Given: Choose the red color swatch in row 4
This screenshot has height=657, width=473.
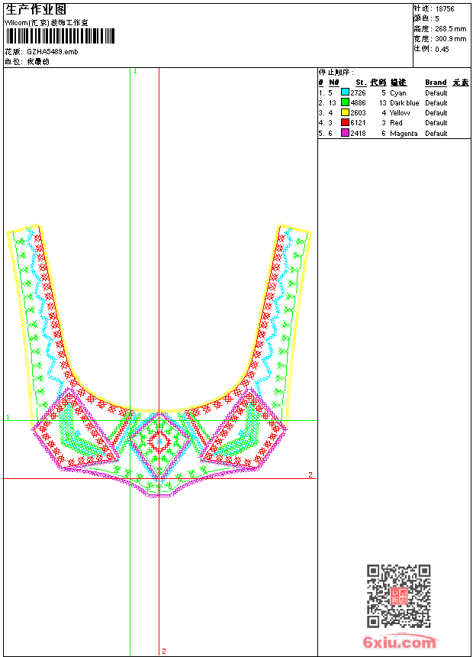Looking at the screenshot, I should coord(345,122).
